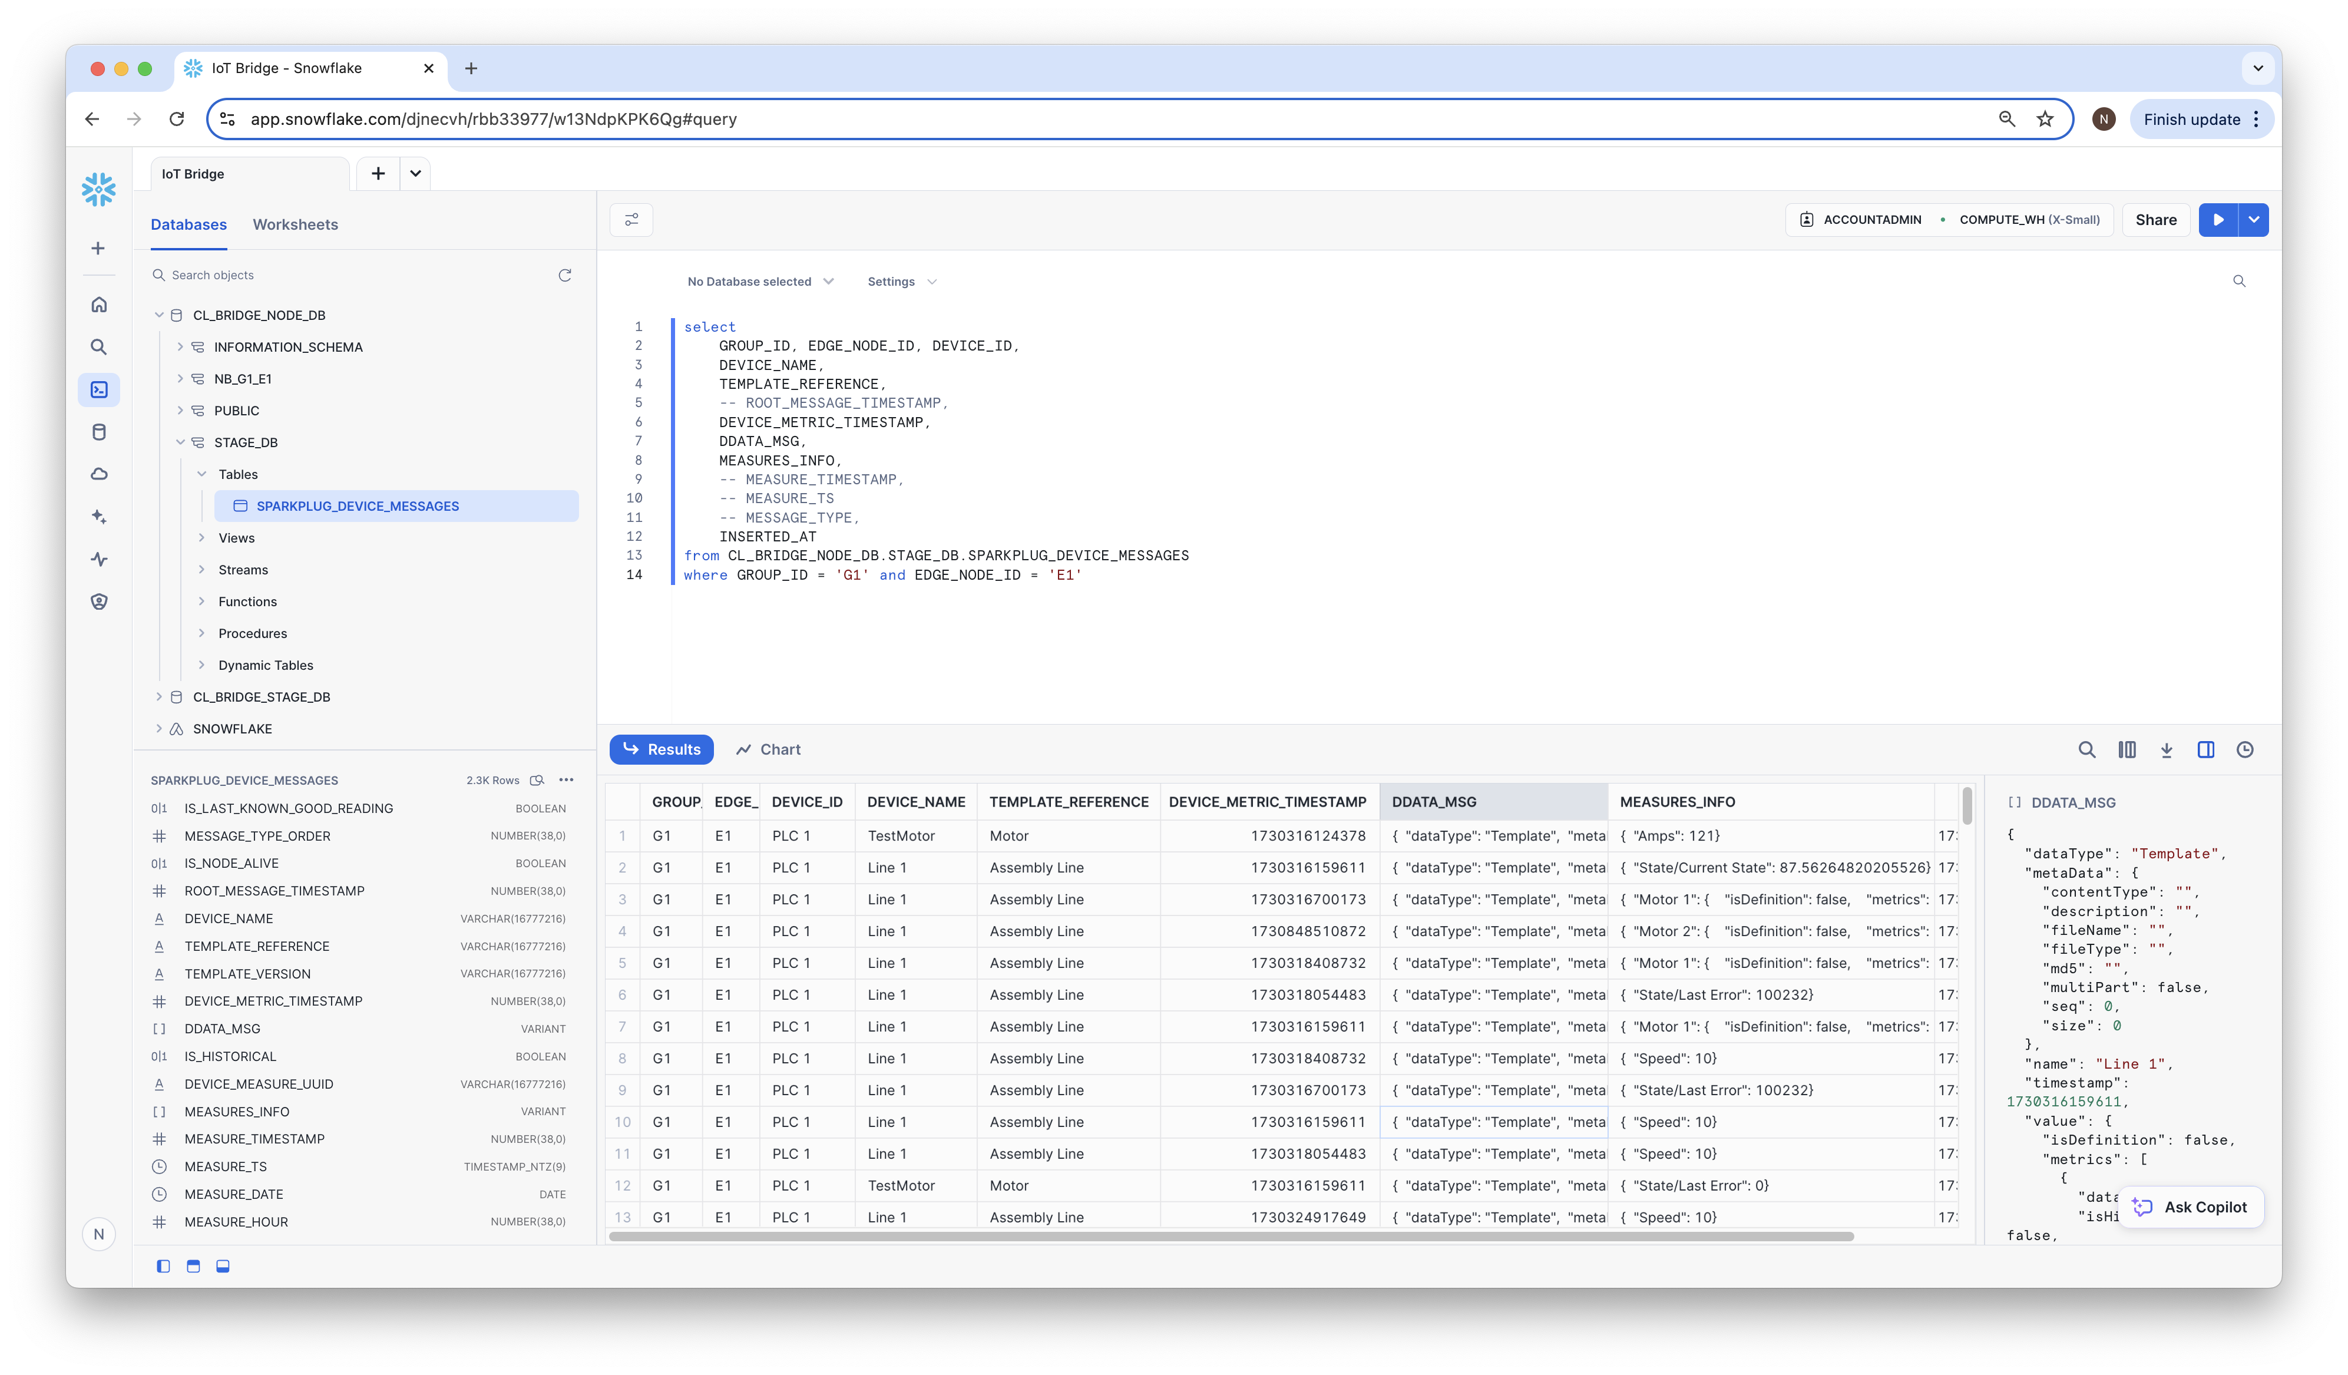Toggle the left sidebar panel visibility
The width and height of the screenshot is (2348, 1375).
point(163,1266)
